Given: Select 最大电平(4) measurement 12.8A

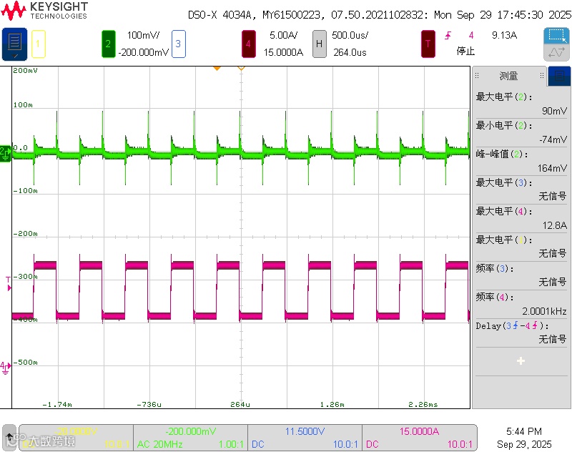Looking at the screenshot, I should click(521, 218).
